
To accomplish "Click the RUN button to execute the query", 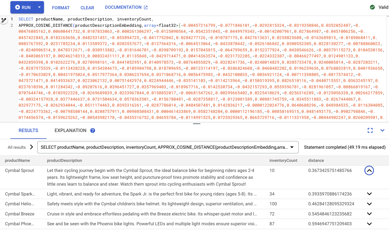I will point(23,7).
